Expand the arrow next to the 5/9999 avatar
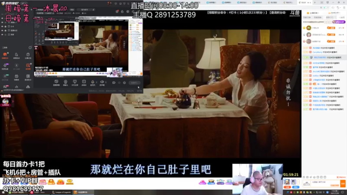The image size is (347, 195). [13, 101]
